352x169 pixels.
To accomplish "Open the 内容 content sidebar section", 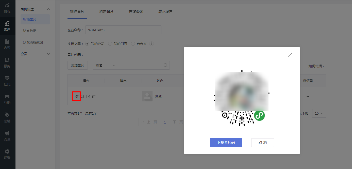I will point(7,44).
